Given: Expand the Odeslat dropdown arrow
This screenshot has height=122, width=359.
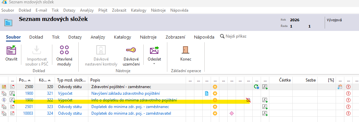Looking at the screenshot, I should point(154,63).
